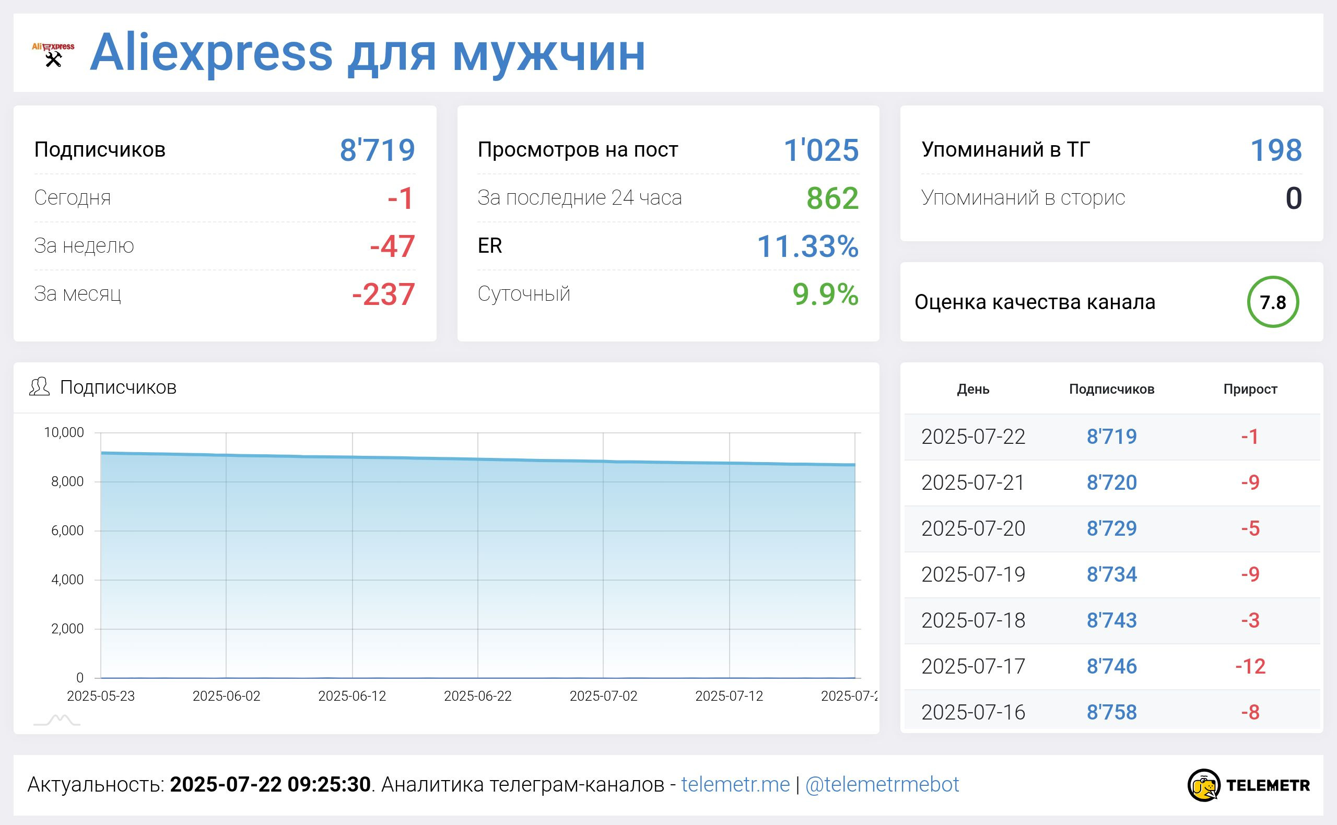Click the 'Упоминаний в ТГ' value 198

point(1276,150)
